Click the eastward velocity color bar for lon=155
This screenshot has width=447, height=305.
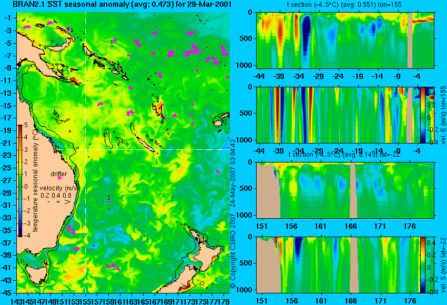click(423, 115)
